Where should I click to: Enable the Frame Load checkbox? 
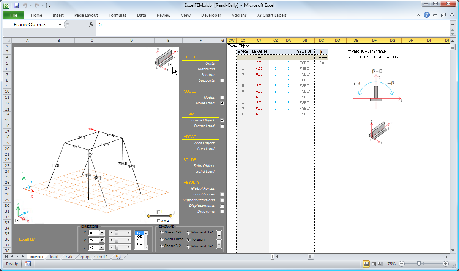point(222,126)
